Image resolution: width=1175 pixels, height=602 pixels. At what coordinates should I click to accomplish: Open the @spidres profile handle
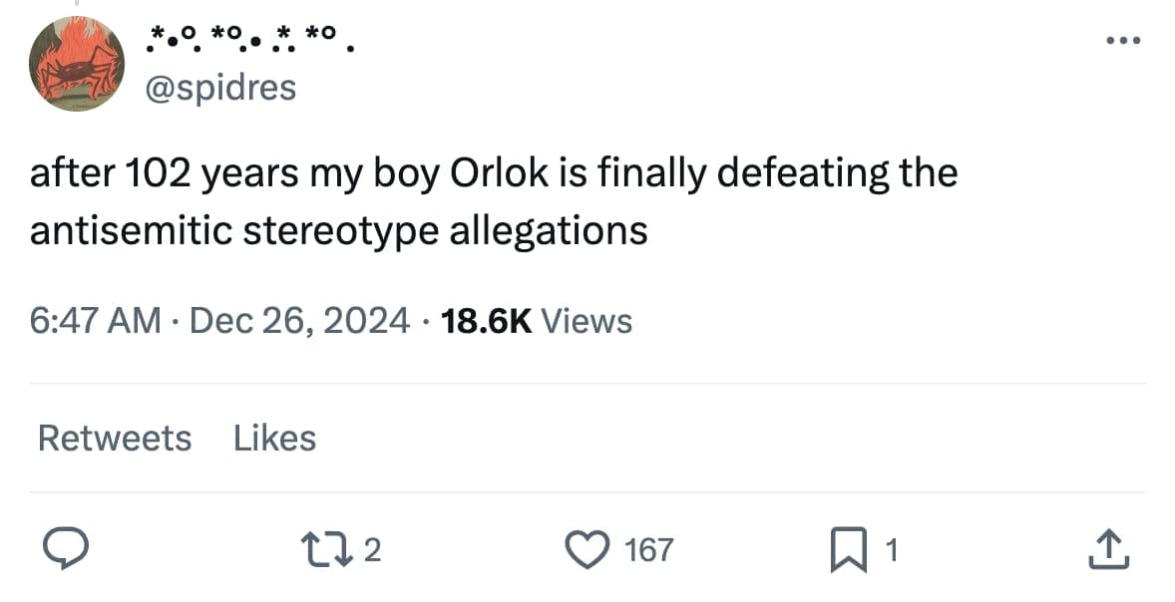click(x=220, y=88)
